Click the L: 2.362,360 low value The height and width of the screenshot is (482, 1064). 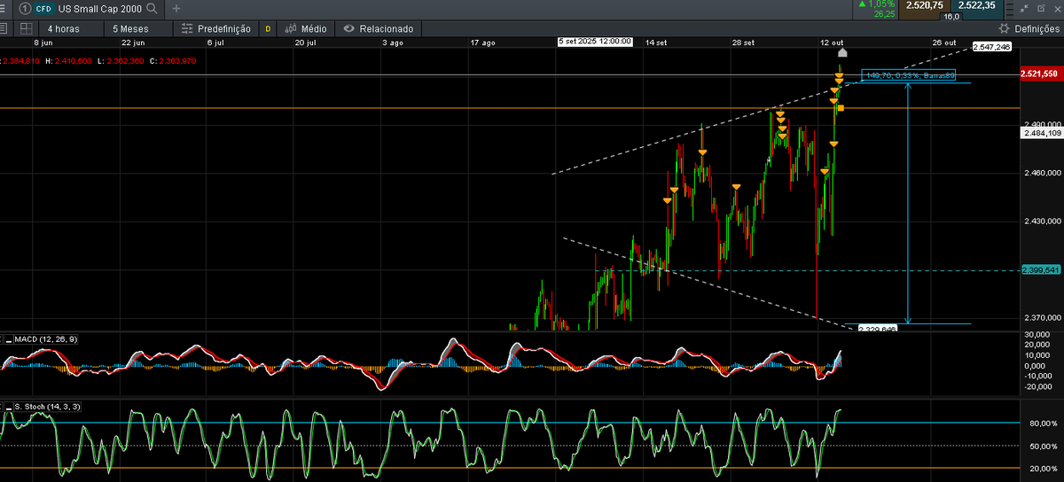121,61
